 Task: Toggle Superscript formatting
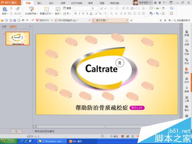96,13
